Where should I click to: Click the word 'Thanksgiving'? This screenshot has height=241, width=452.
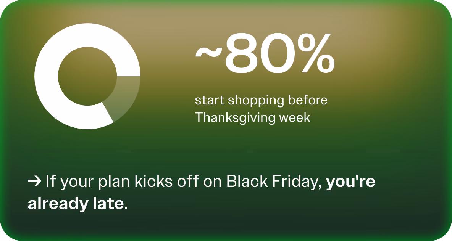232,118
